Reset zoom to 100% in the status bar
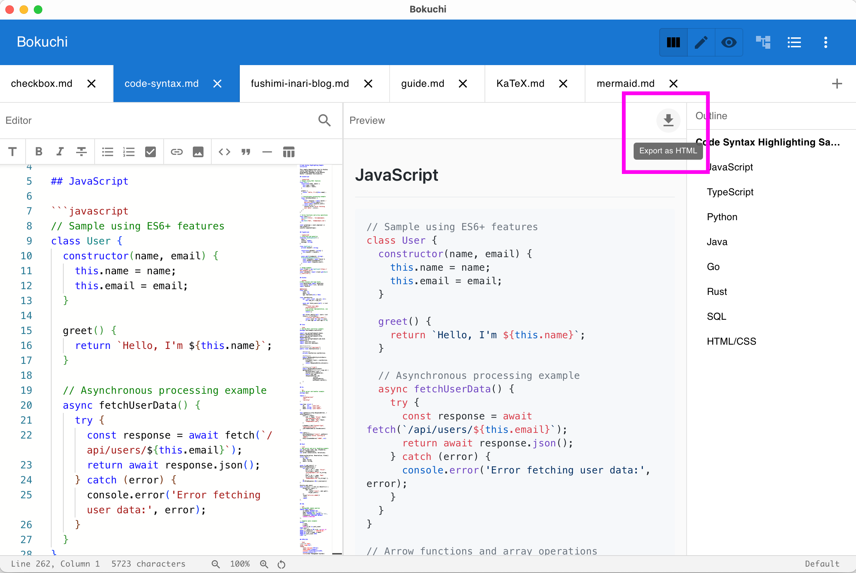 click(x=281, y=564)
